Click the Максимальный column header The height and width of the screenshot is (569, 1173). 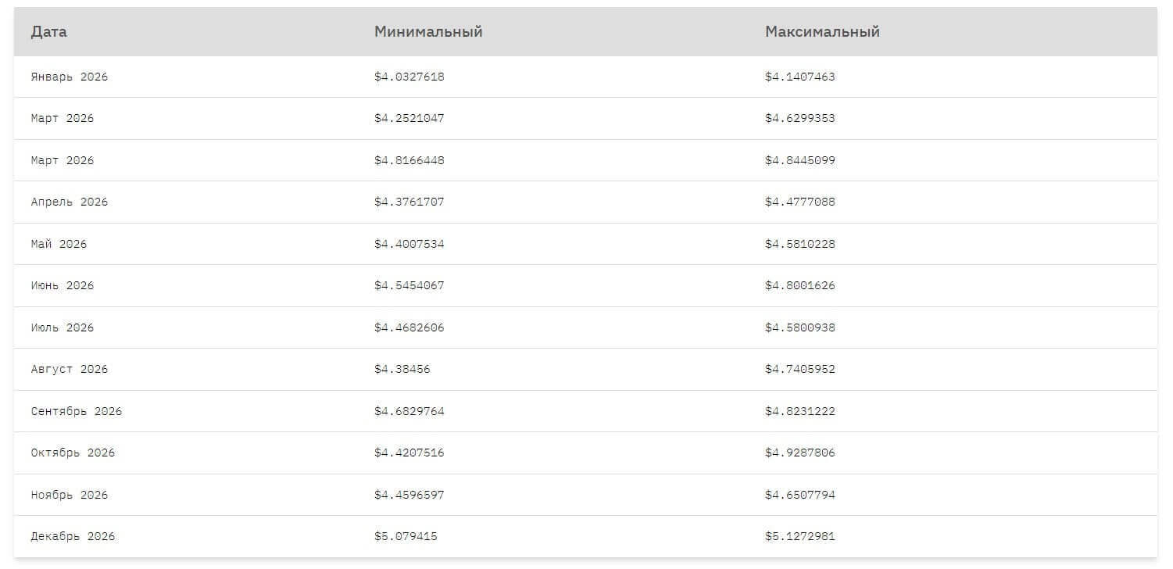click(x=822, y=32)
